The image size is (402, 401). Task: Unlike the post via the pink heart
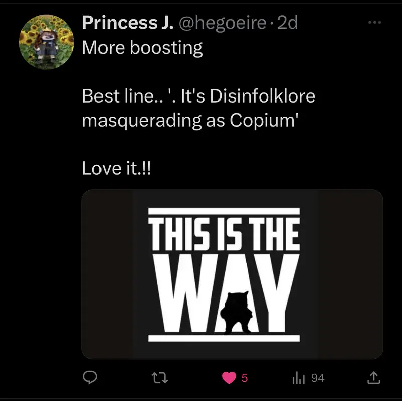(229, 378)
